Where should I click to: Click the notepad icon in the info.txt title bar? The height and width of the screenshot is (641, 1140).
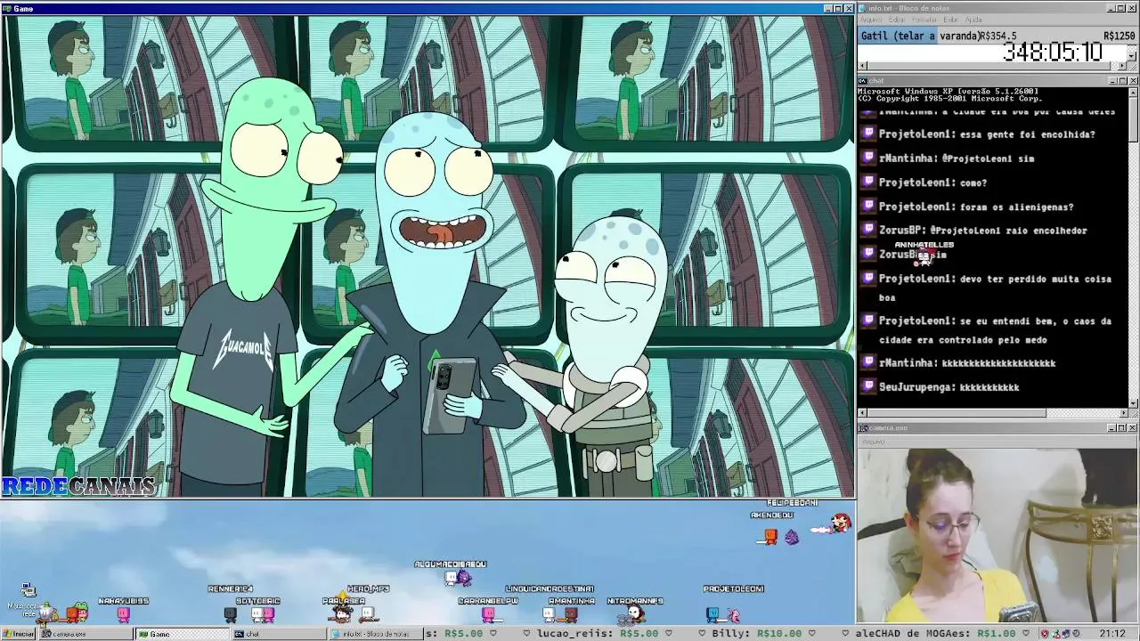click(864, 9)
